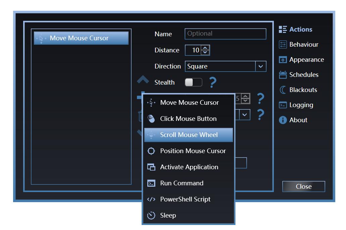Click the timer icon beside Sleep
The height and width of the screenshot is (230, 346).
151,216
